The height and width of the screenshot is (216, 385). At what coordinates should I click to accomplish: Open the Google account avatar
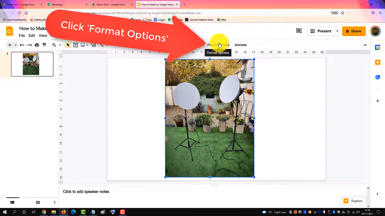pyautogui.click(x=375, y=31)
